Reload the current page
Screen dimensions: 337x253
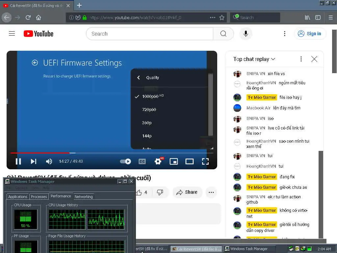point(28,17)
